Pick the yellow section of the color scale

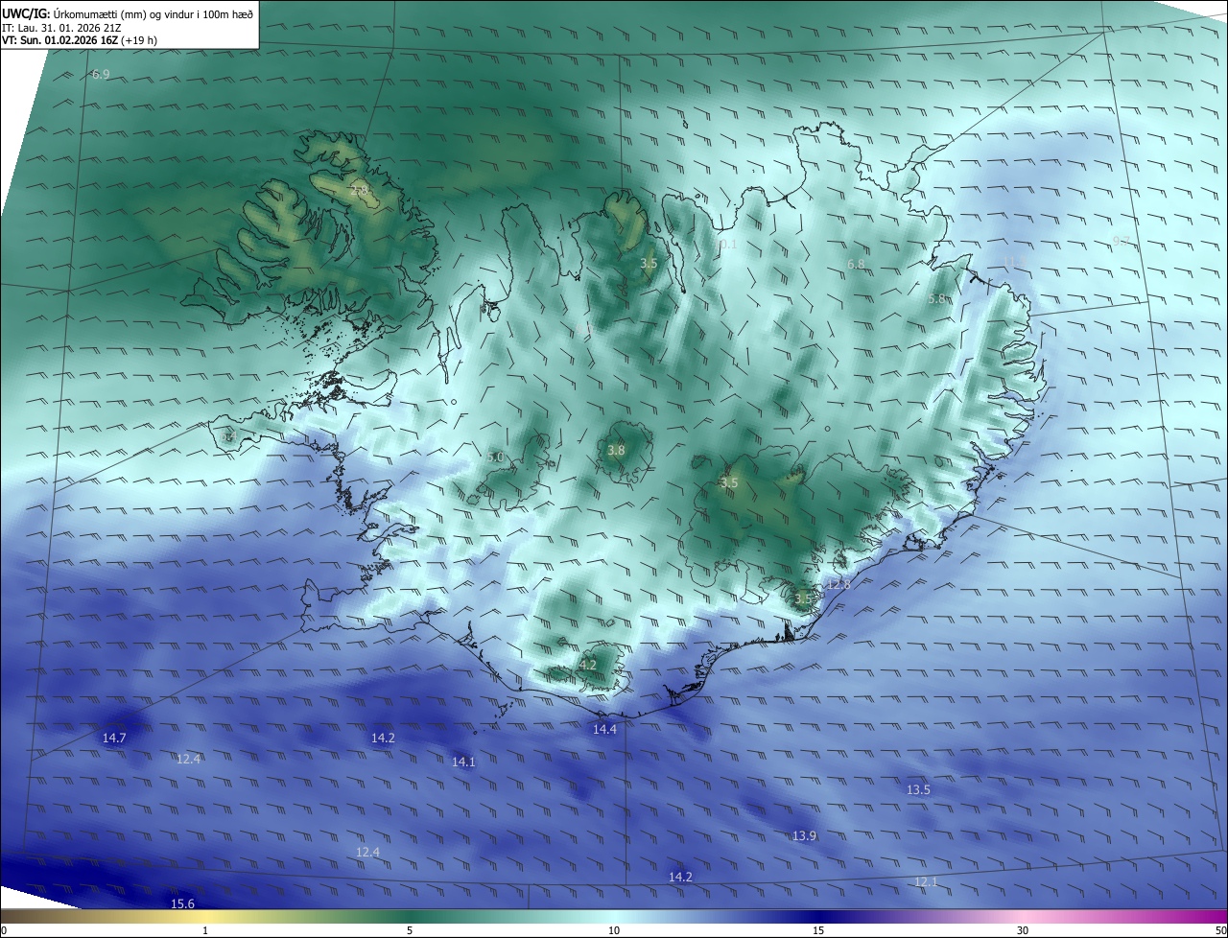pos(205,916)
